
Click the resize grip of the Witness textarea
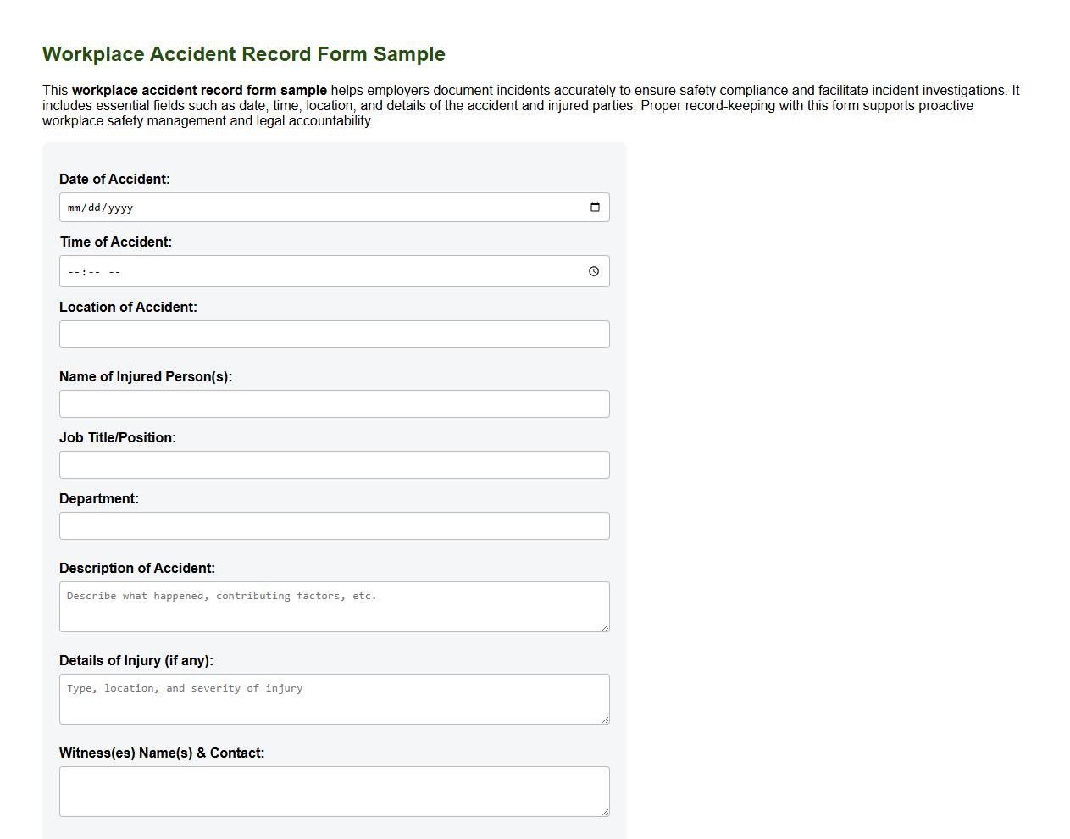pos(607,814)
